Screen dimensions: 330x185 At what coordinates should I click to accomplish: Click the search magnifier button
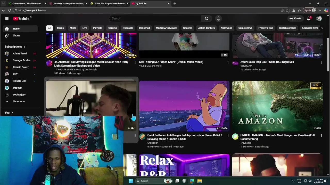click(207, 18)
